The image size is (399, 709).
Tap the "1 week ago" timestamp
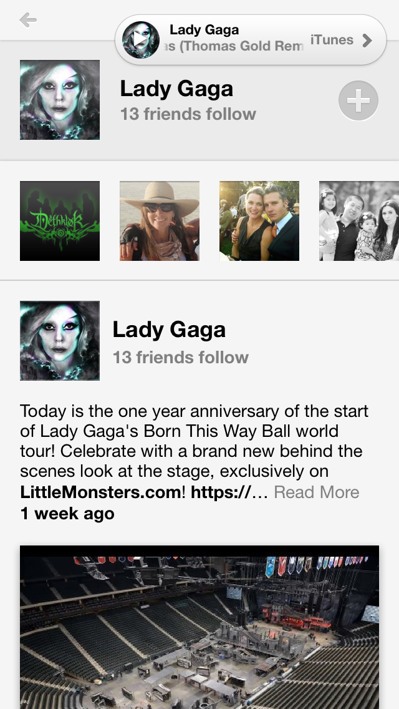coord(67,514)
